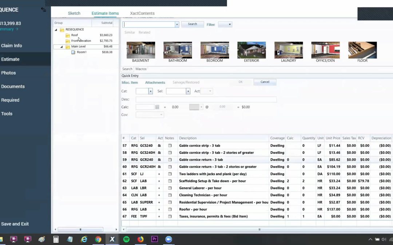
Task: Open the Sel dropdown
Action: point(188,91)
